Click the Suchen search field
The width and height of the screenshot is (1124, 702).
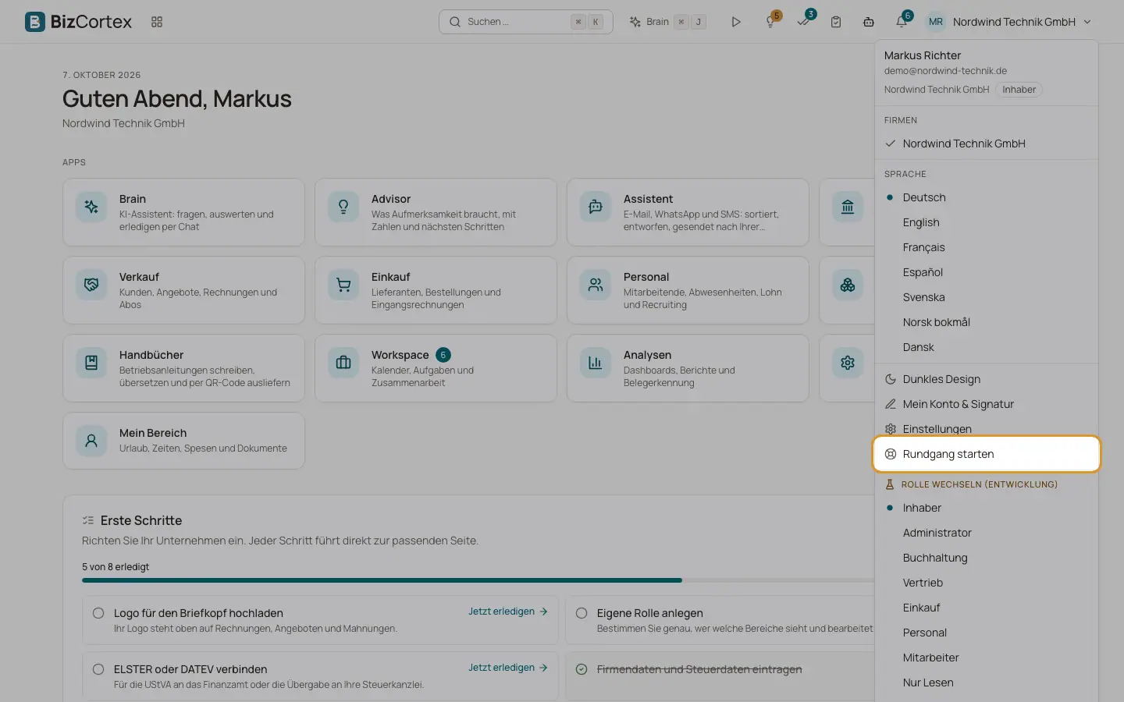[x=525, y=22]
